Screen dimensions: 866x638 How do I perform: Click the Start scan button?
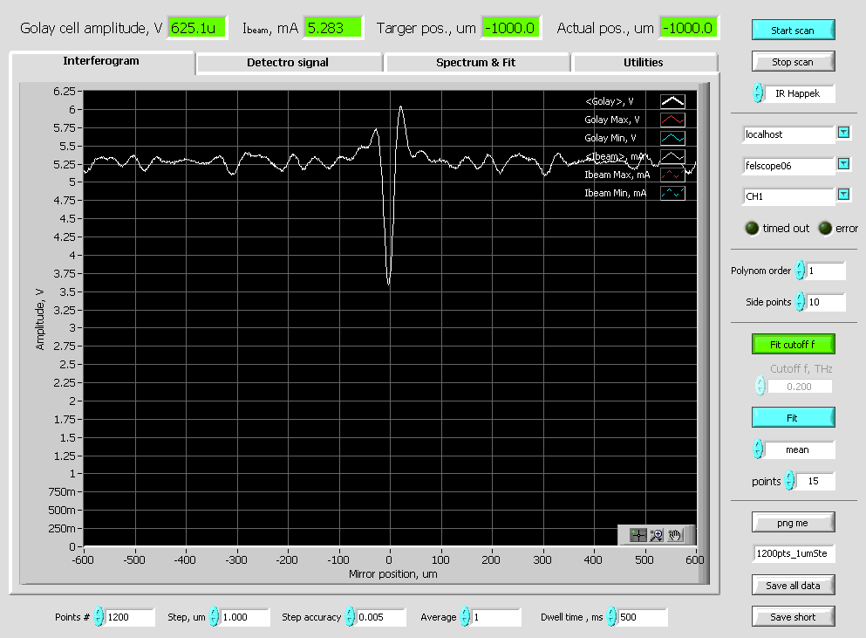tap(793, 30)
